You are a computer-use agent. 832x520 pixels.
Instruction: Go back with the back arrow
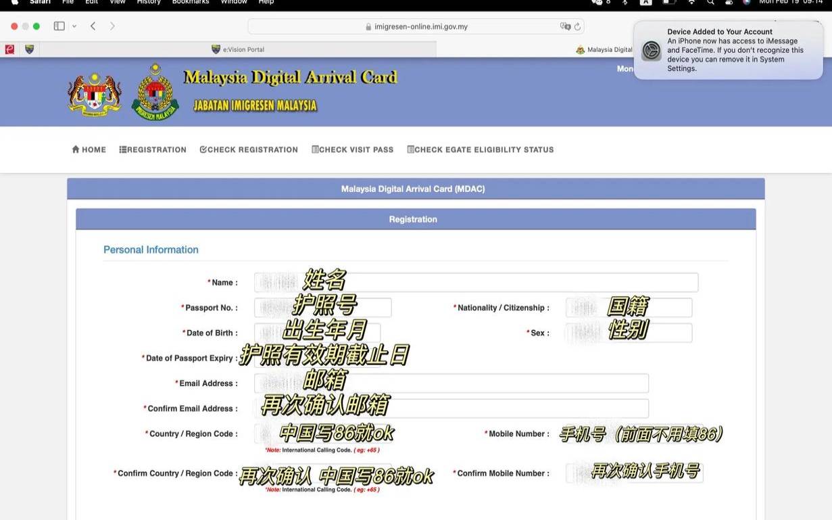click(93, 26)
